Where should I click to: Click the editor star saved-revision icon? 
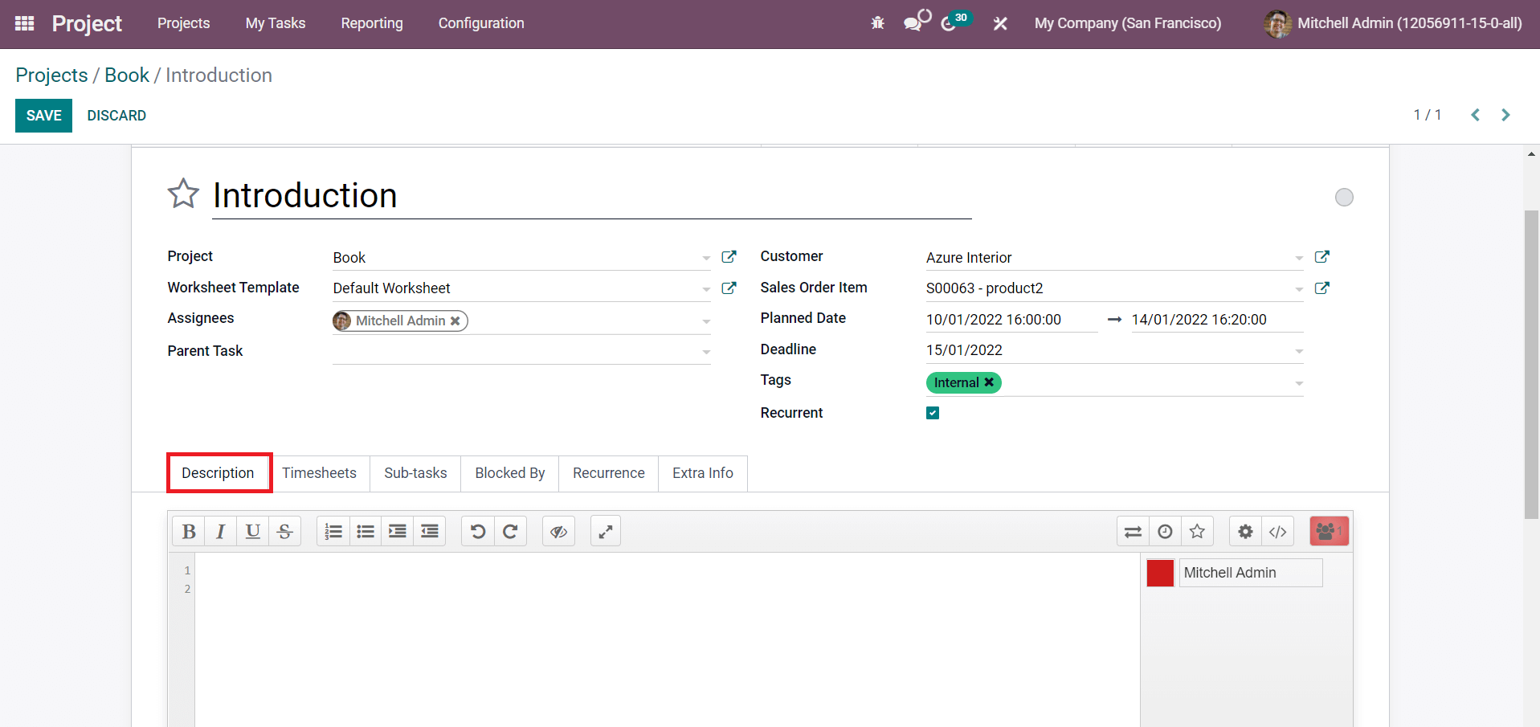click(1197, 531)
